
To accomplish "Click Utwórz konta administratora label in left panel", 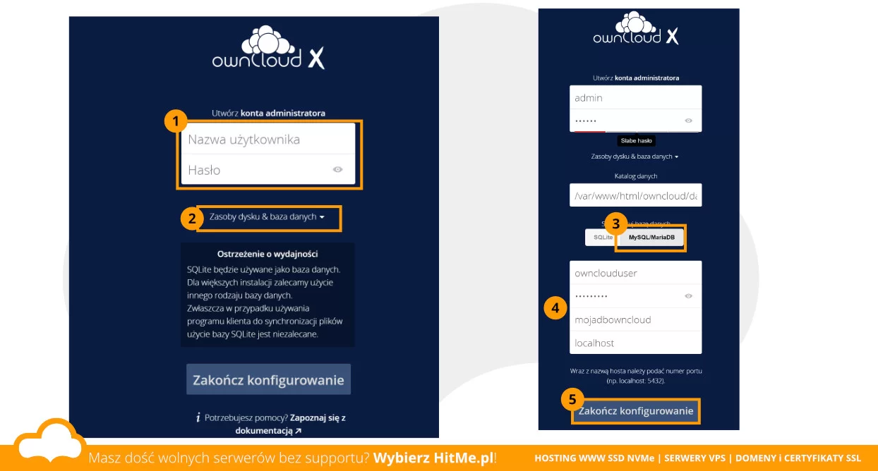I will pyautogui.click(x=268, y=113).
